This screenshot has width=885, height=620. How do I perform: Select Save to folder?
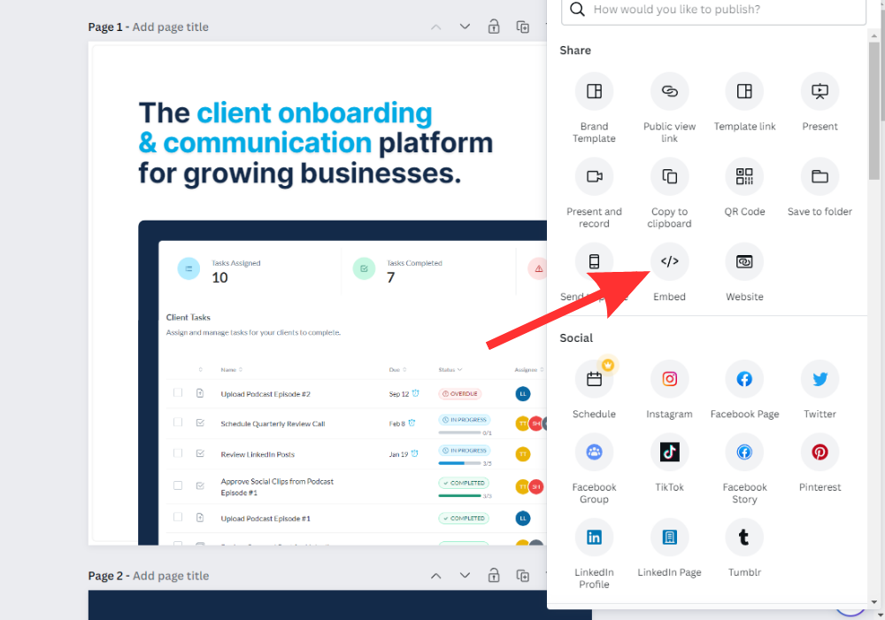click(820, 177)
